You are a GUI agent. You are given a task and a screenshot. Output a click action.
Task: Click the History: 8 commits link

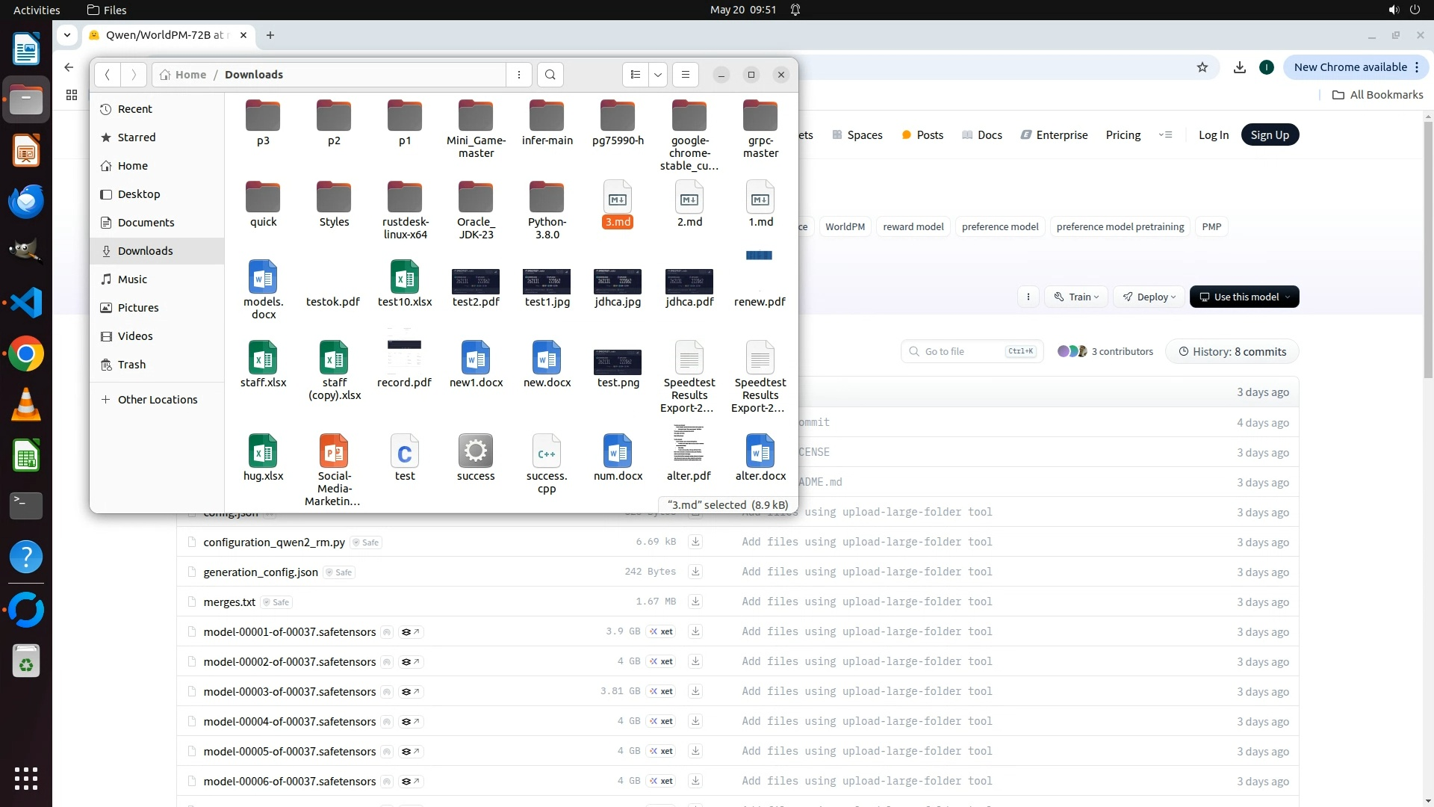pos(1232,352)
